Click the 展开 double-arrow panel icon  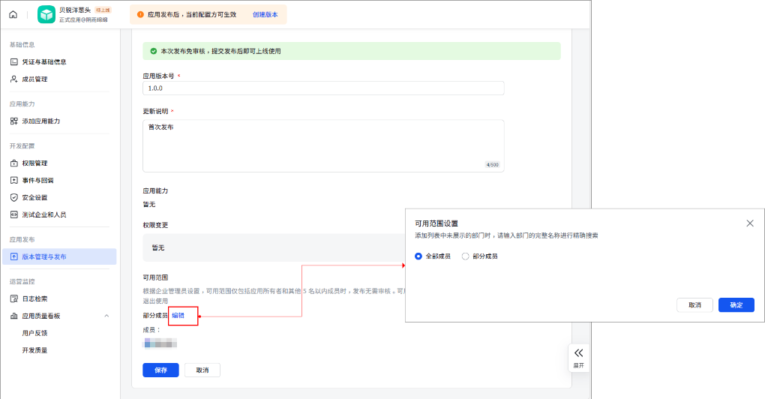pyautogui.click(x=579, y=353)
